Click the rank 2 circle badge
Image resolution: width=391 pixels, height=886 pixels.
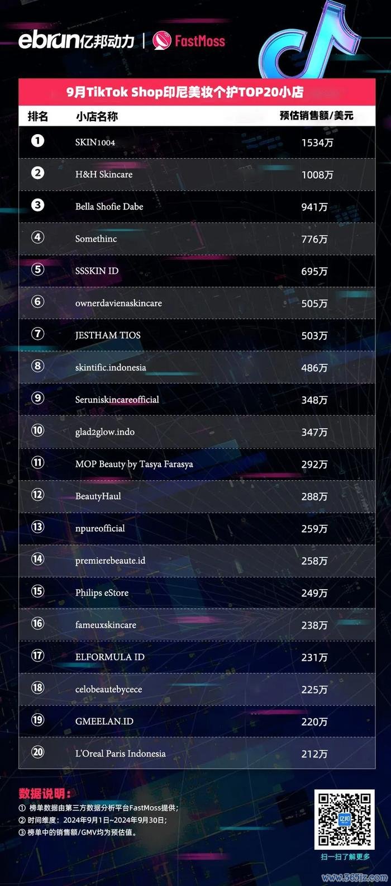tap(37, 173)
